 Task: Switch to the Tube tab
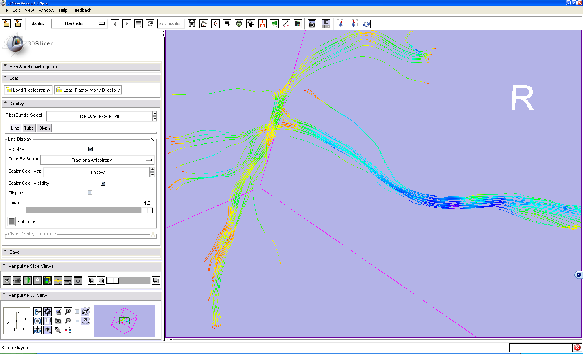29,128
